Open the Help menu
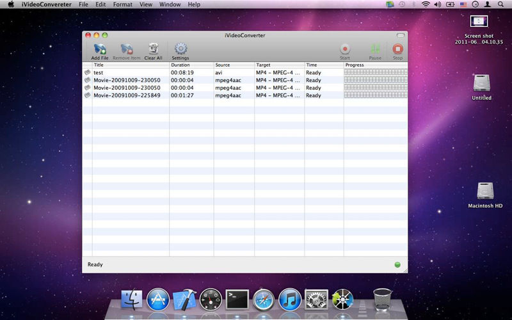The width and height of the screenshot is (512, 320). pos(194,4)
